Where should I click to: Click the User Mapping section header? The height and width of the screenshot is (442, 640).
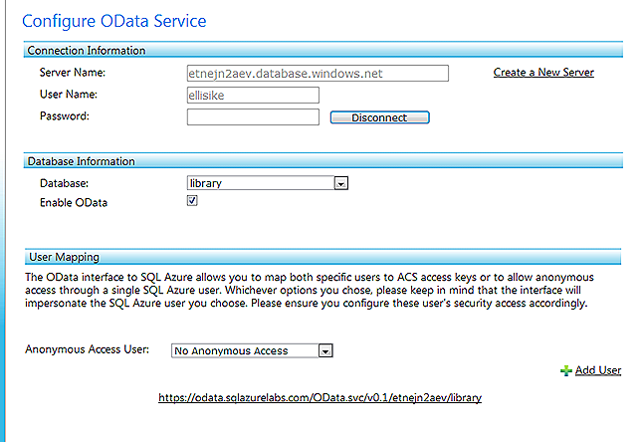322,257
